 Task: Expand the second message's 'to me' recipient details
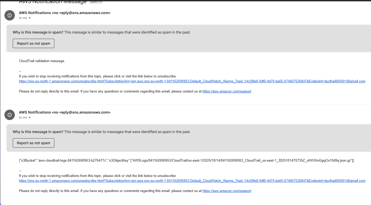tap(30, 118)
